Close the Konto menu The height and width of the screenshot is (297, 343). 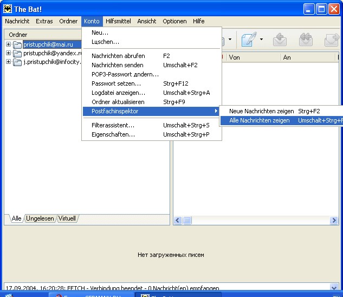click(92, 21)
